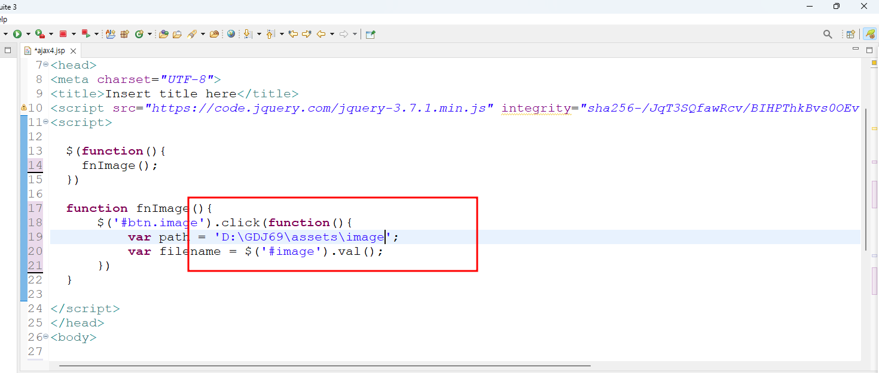
Task: Click the New Java Package icon
Action: point(124,34)
